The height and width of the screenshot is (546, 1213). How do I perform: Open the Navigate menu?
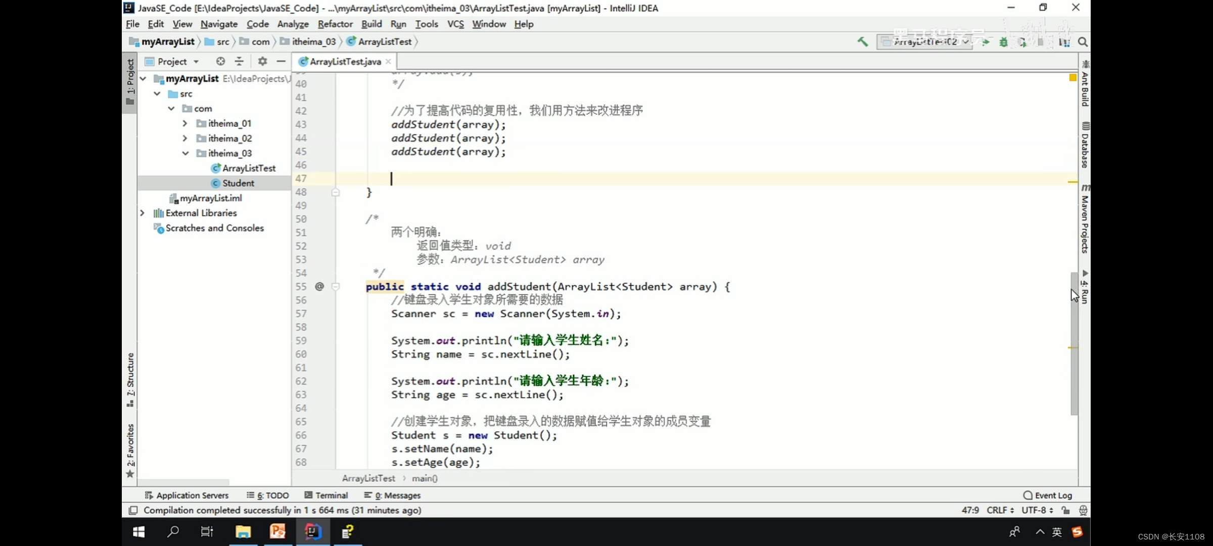(x=219, y=24)
